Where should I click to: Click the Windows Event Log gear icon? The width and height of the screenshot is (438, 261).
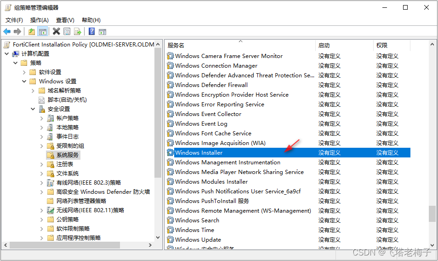point(171,124)
